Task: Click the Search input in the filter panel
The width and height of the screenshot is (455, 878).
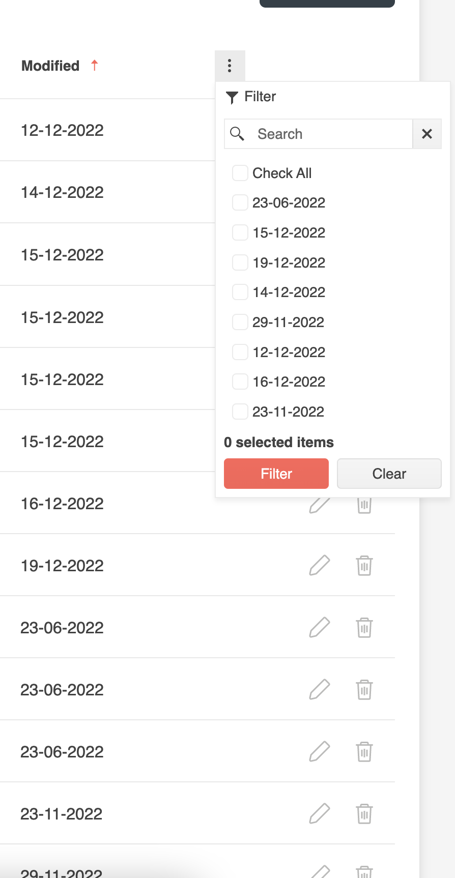Action: coord(331,134)
